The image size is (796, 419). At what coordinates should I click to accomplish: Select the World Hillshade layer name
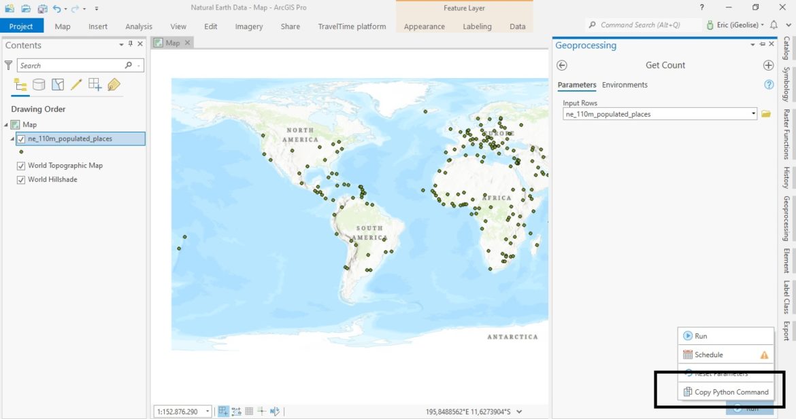point(52,179)
